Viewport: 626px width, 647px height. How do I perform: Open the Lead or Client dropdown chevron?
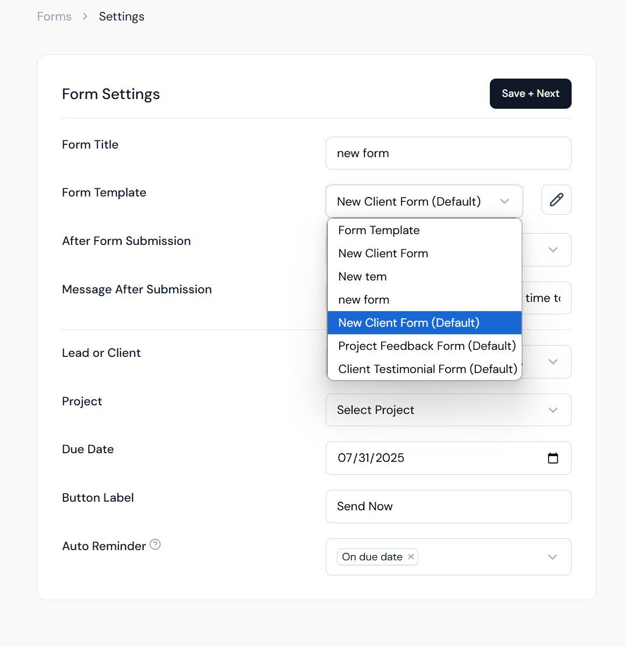[553, 362]
